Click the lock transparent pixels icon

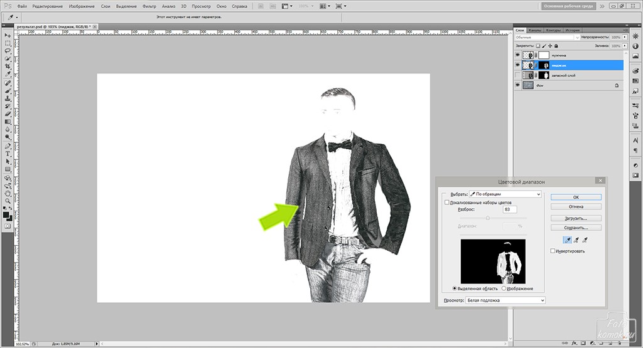537,46
